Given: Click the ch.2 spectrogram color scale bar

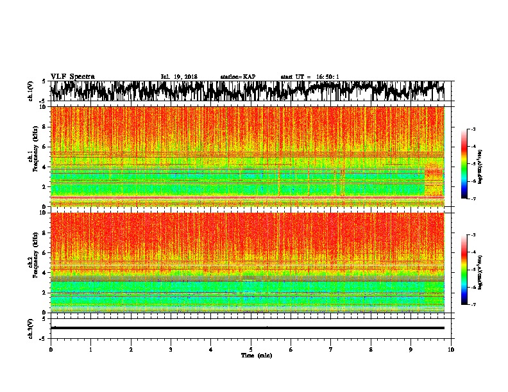Looking at the screenshot, I should point(464,270).
